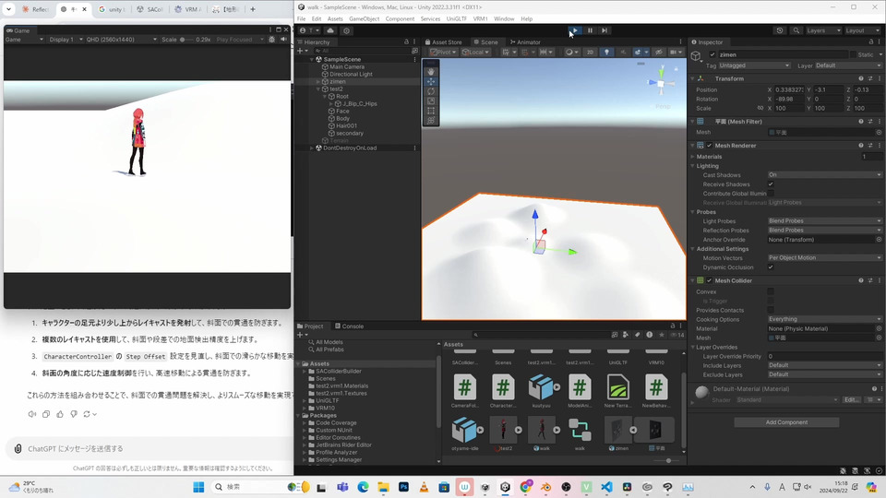Open the GameObject menu
Screen dimensions: 886x498
(364, 18)
